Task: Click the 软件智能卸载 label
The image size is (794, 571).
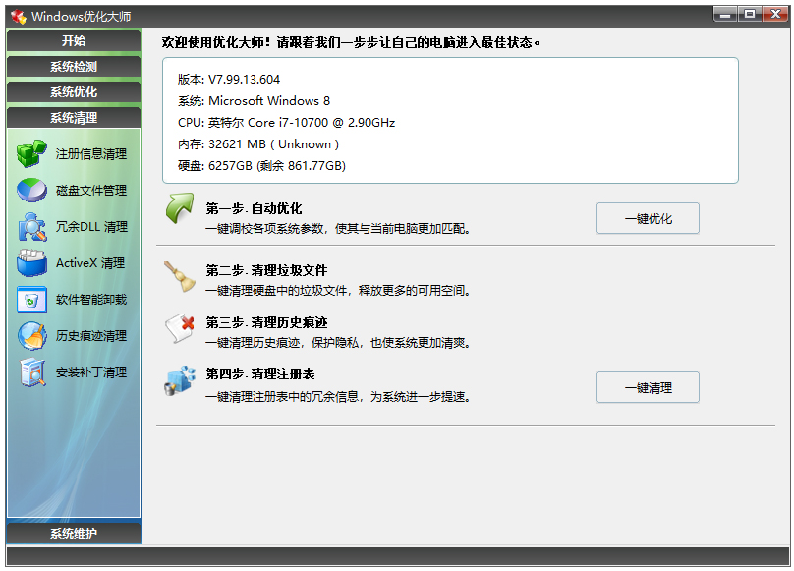Action: pos(91,300)
